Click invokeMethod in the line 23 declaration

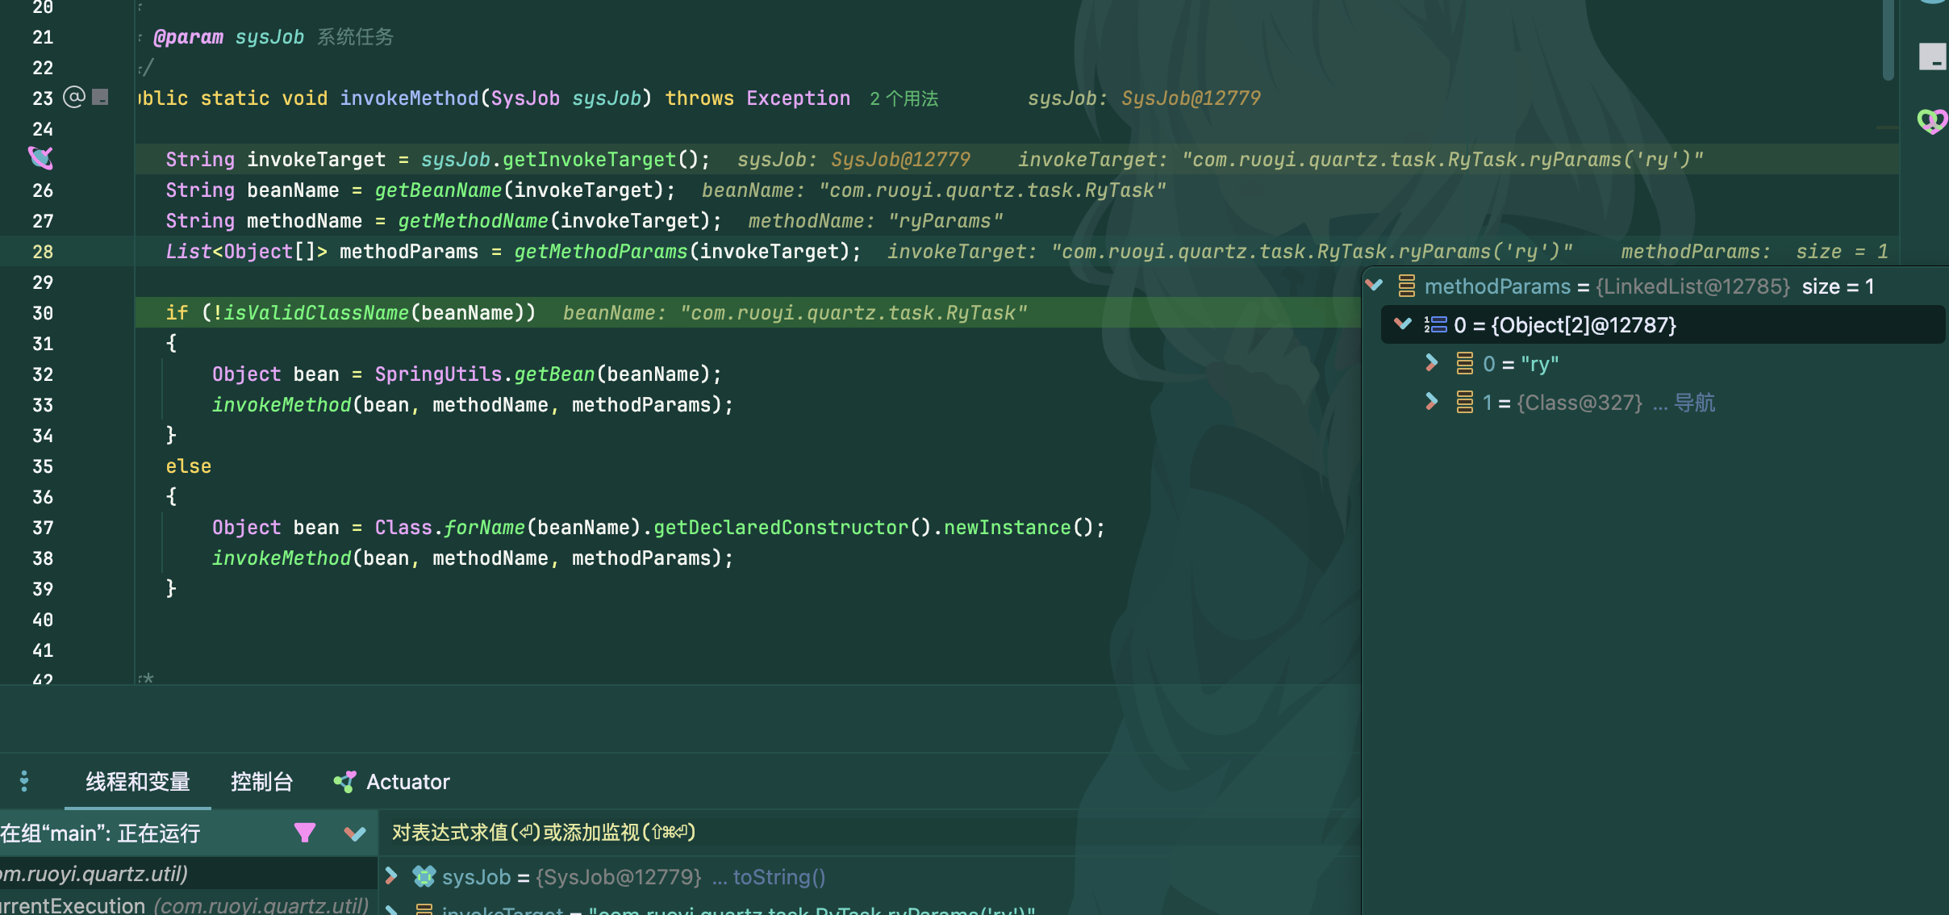[409, 98]
